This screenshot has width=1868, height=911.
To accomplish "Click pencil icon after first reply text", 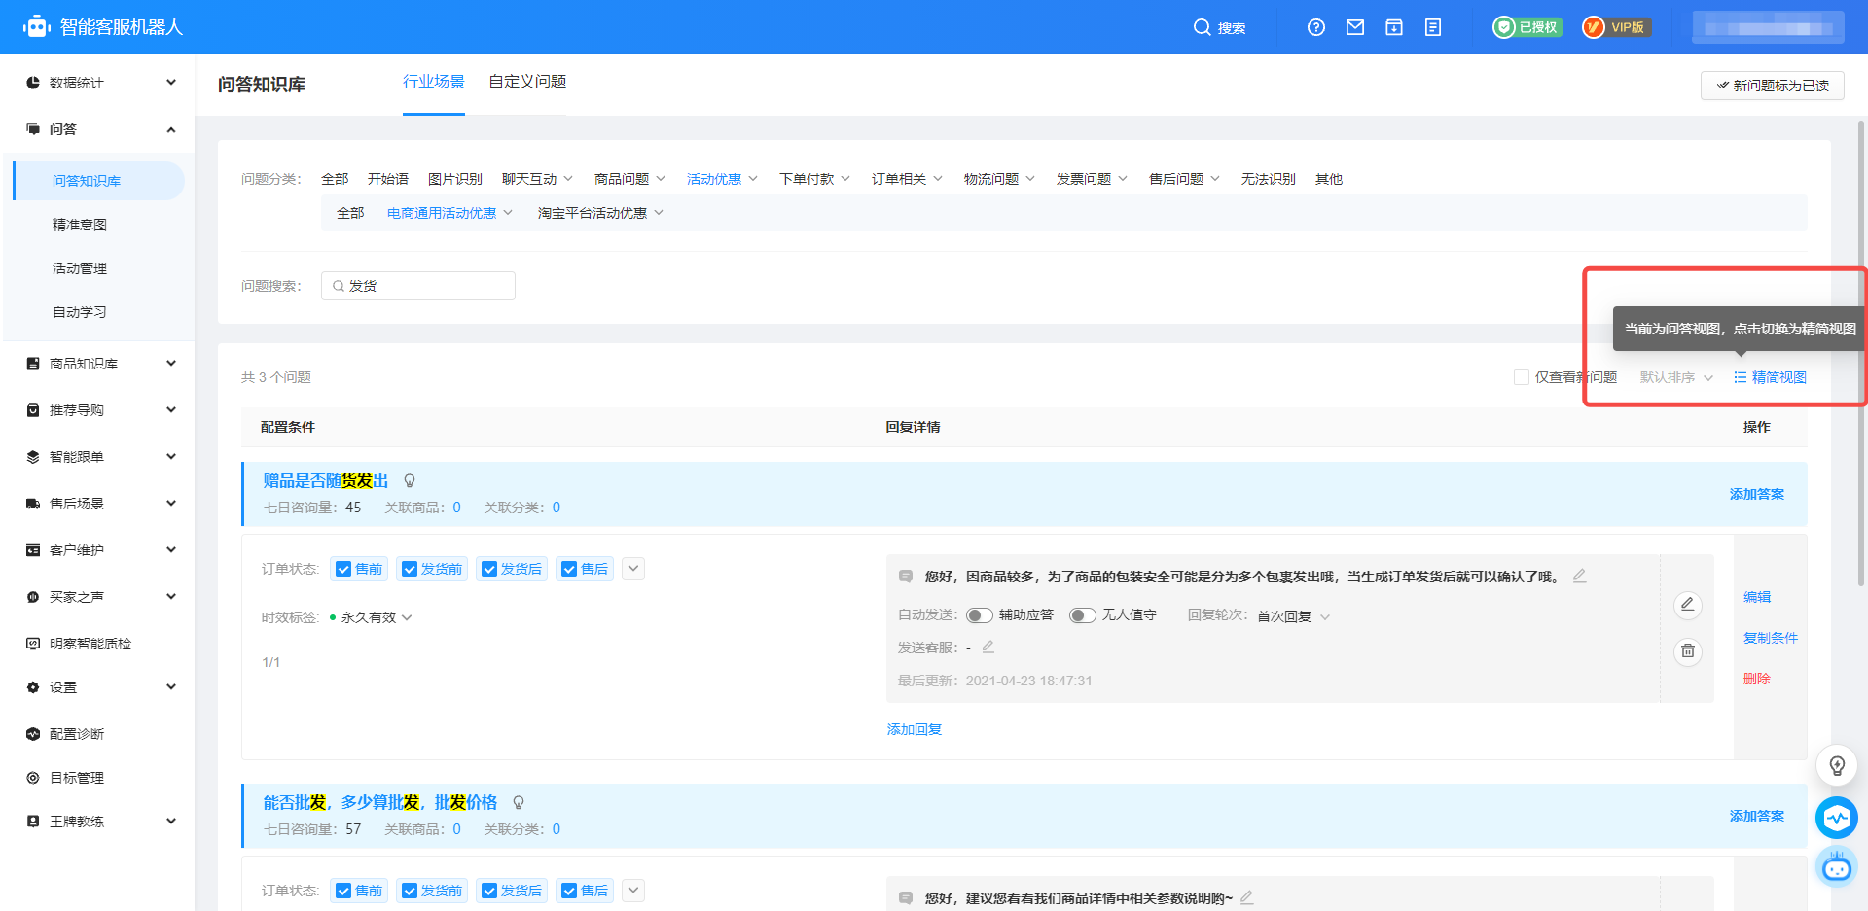I will [1580, 576].
